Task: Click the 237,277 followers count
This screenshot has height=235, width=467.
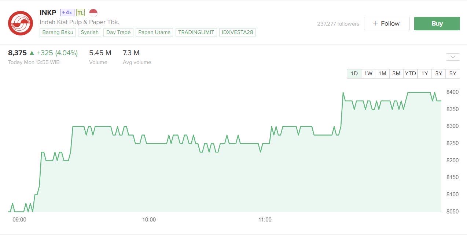Action: tap(338, 24)
